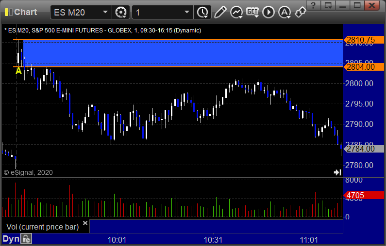
Task: Toggle the Dyn dynamic mode button
Action: [x=11, y=239]
